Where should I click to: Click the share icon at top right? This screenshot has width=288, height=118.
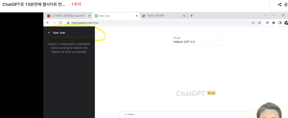click(279, 4)
